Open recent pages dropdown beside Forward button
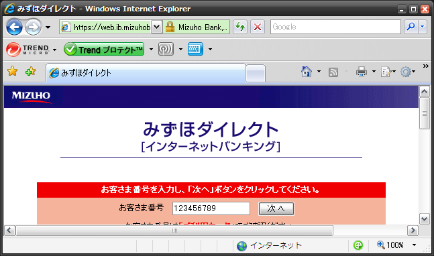The image size is (434, 256). pyautogui.click(x=48, y=27)
